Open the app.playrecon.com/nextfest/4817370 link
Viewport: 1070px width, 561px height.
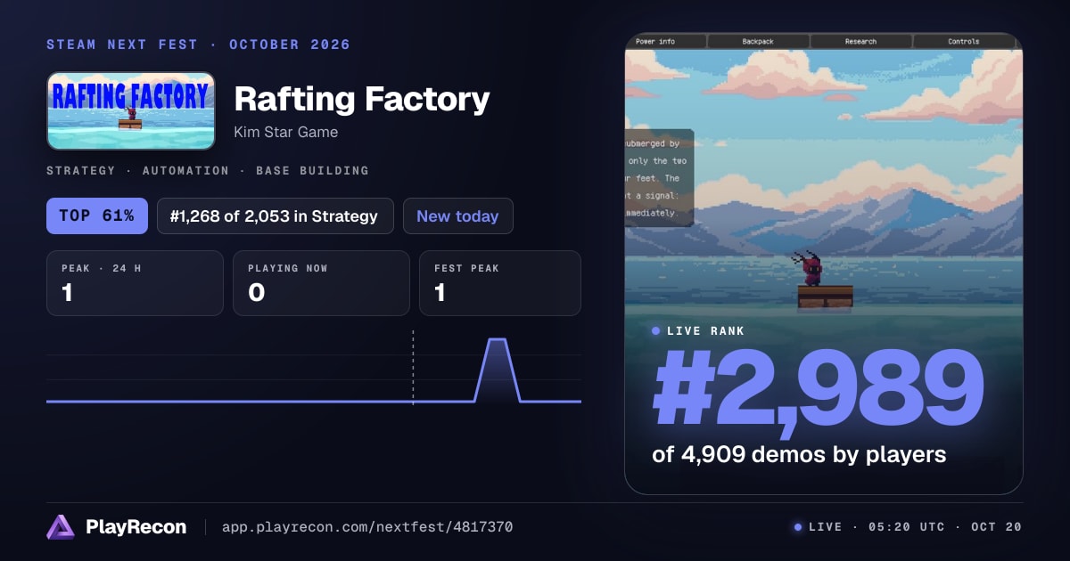[367, 527]
